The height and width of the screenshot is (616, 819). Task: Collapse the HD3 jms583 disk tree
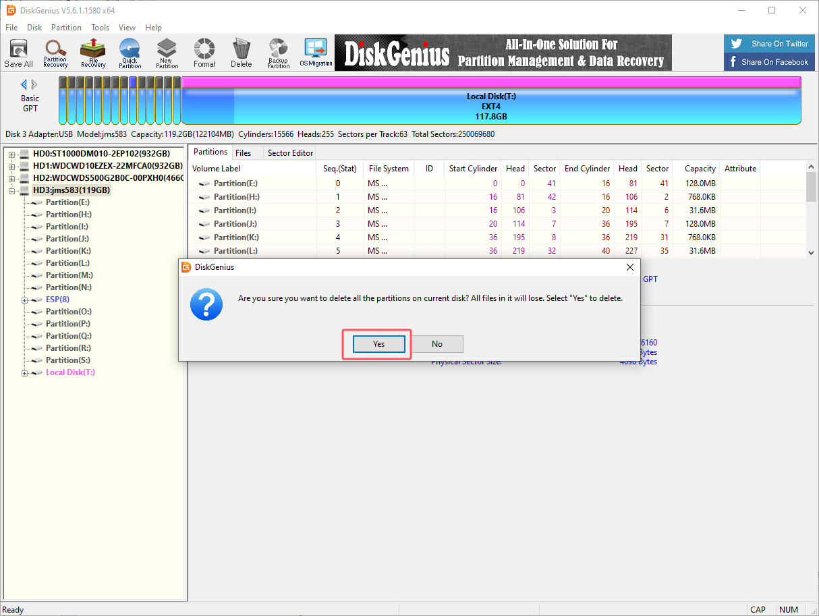pyautogui.click(x=12, y=191)
